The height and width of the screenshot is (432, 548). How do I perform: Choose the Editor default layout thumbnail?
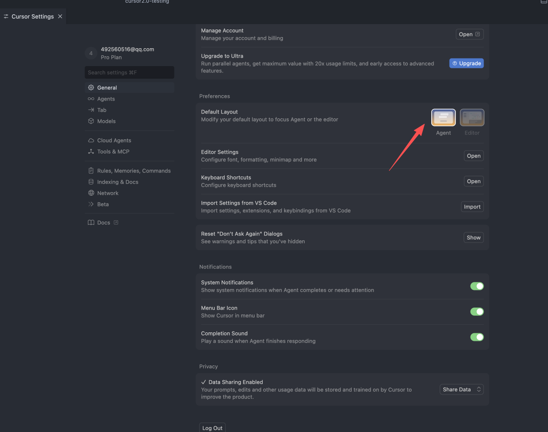[472, 118]
